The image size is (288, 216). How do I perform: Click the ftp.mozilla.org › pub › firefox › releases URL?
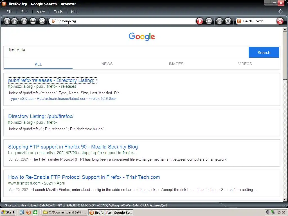[42, 86]
